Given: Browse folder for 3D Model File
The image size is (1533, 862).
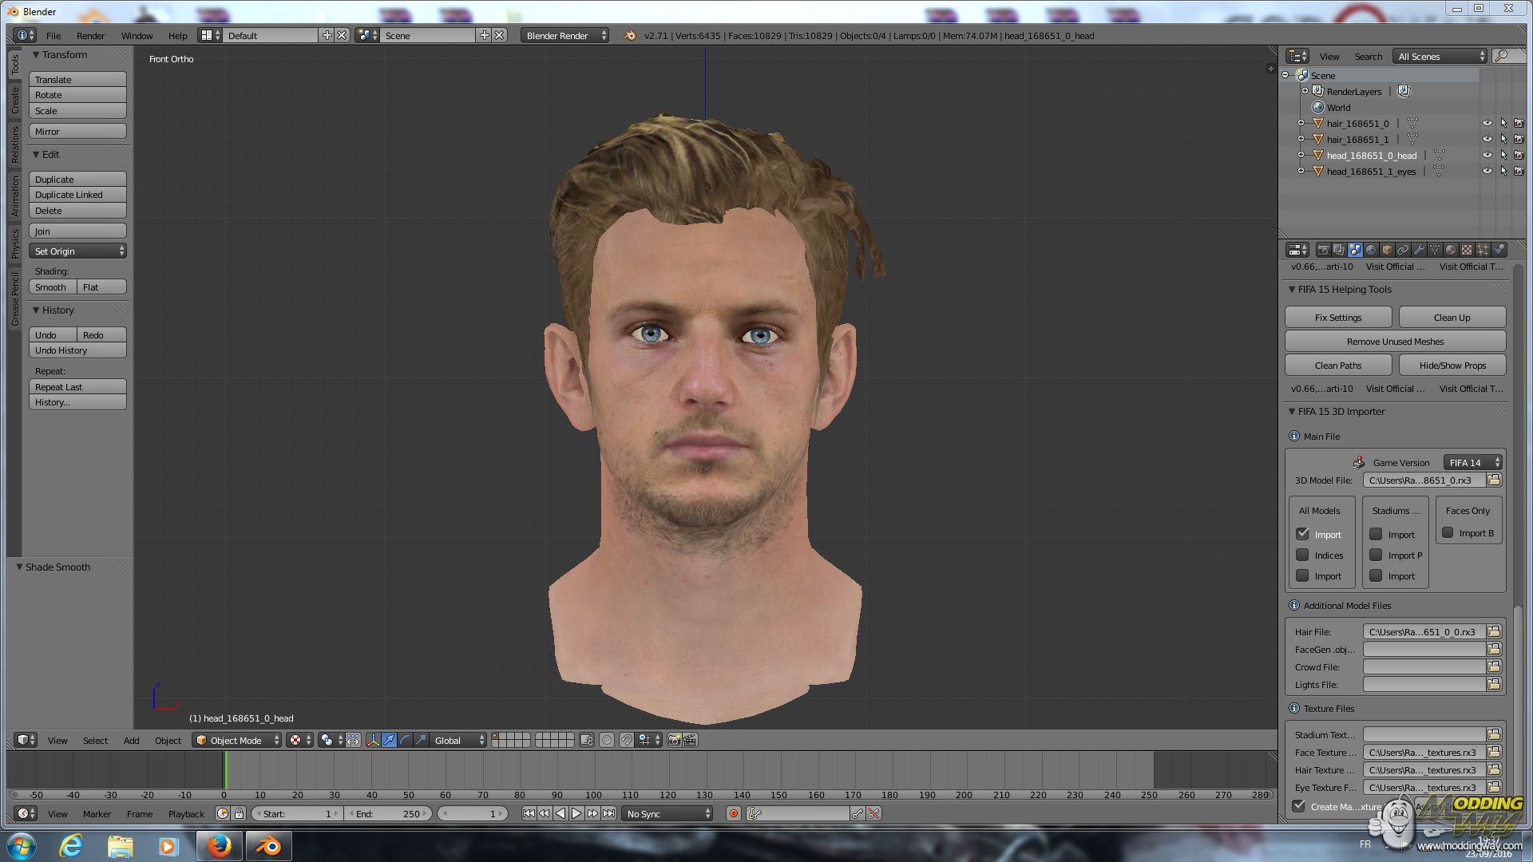Looking at the screenshot, I should coord(1494,480).
